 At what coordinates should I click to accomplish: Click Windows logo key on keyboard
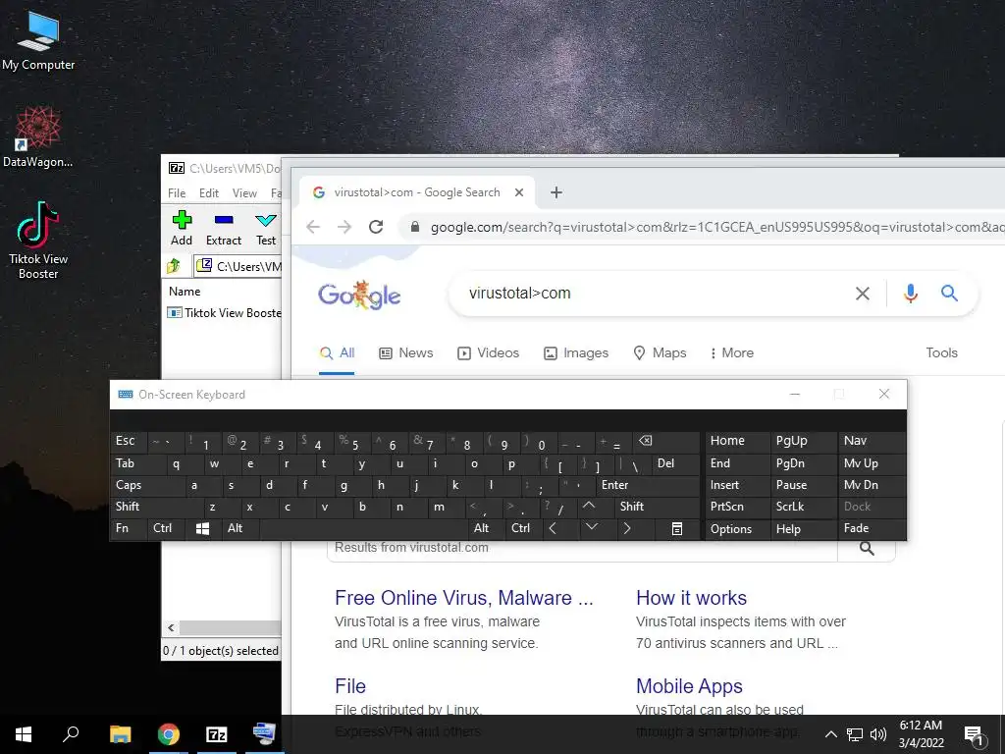coord(202,528)
